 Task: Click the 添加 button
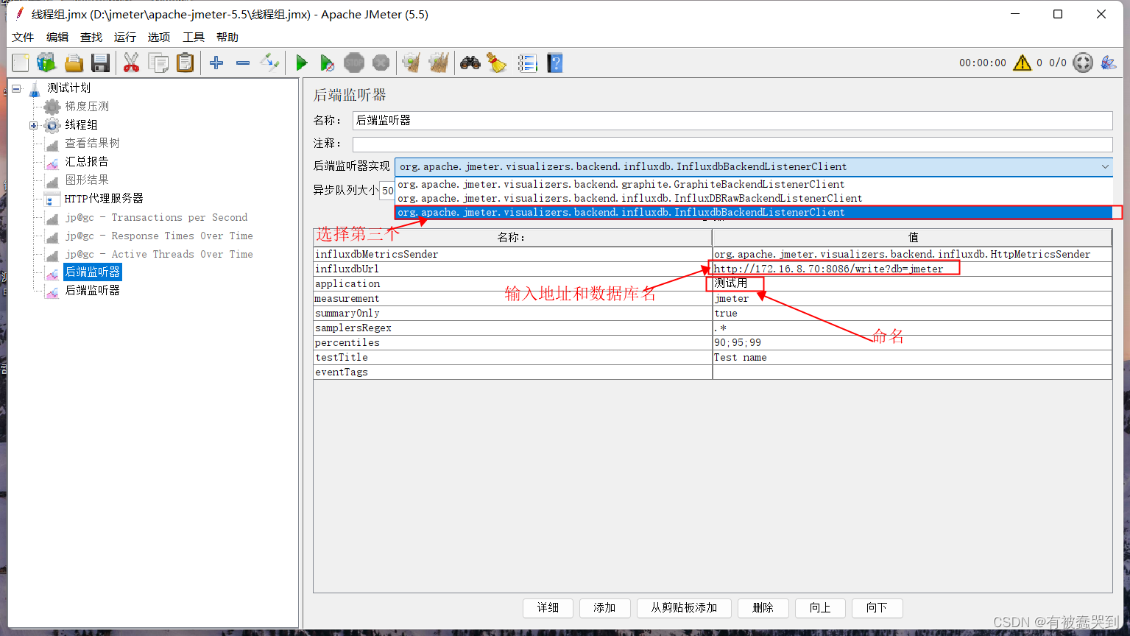coord(604,608)
